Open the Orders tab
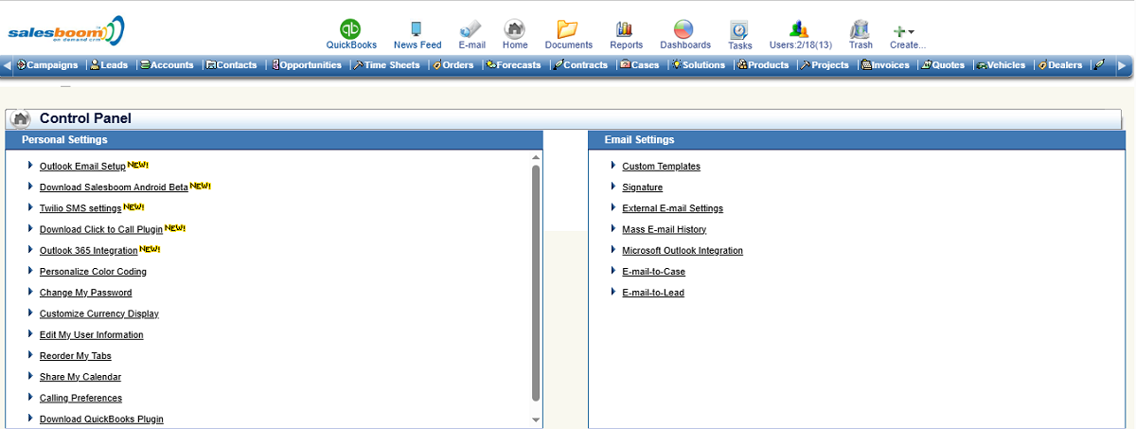Screen dimensions: 1136x429 pyautogui.click(x=453, y=65)
